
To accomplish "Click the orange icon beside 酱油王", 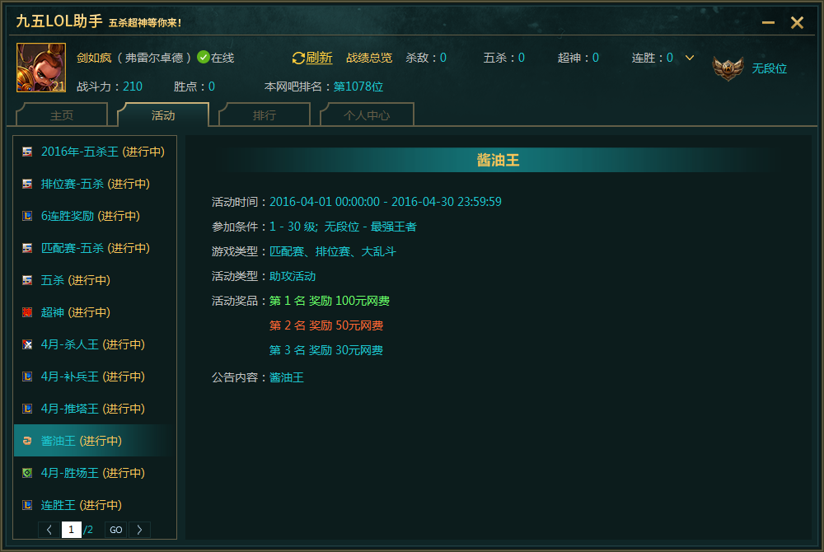I will click(x=27, y=441).
